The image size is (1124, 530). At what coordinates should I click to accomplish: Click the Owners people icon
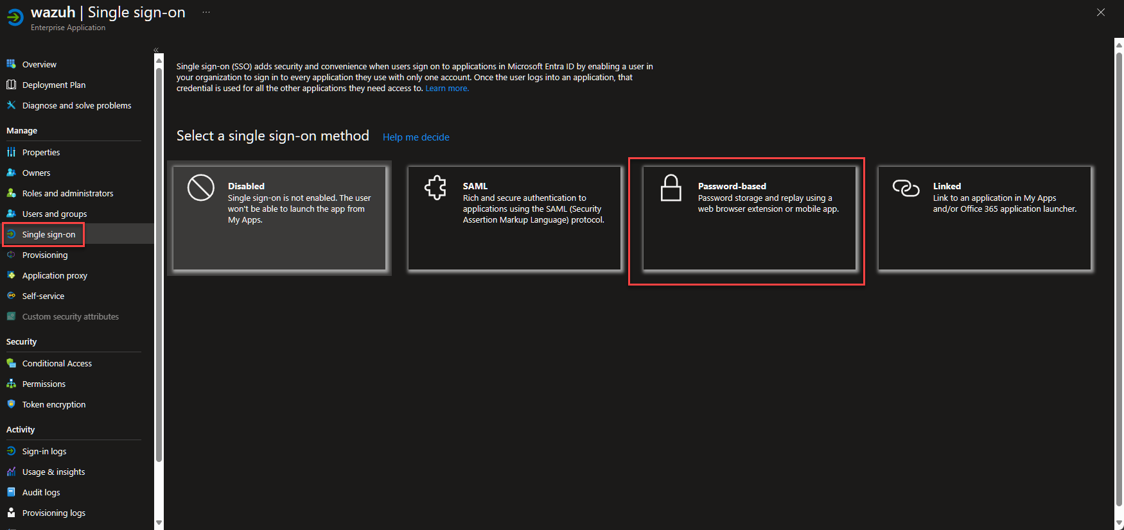click(x=11, y=173)
